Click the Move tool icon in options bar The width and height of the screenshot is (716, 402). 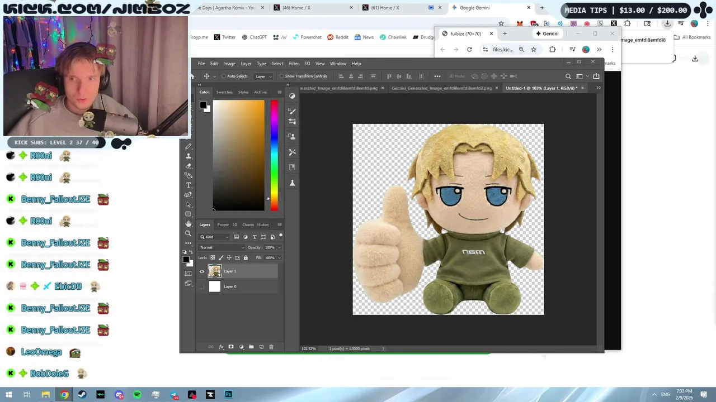point(207,76)
